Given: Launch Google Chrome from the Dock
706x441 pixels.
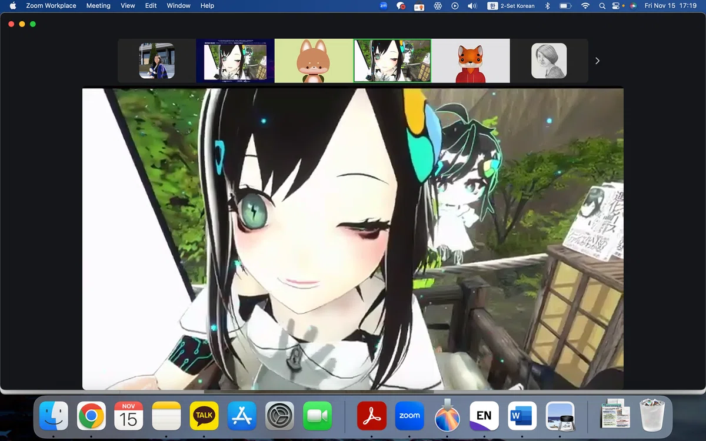Looking at the screenshot, I should (91, 416).
